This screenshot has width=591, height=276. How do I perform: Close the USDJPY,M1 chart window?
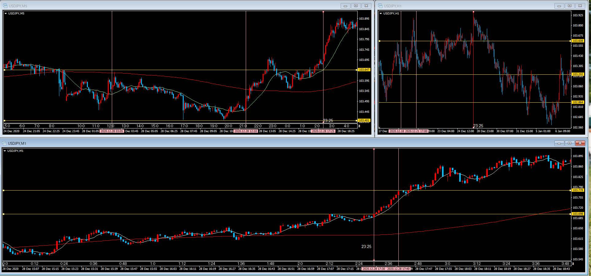click(580, 143)
